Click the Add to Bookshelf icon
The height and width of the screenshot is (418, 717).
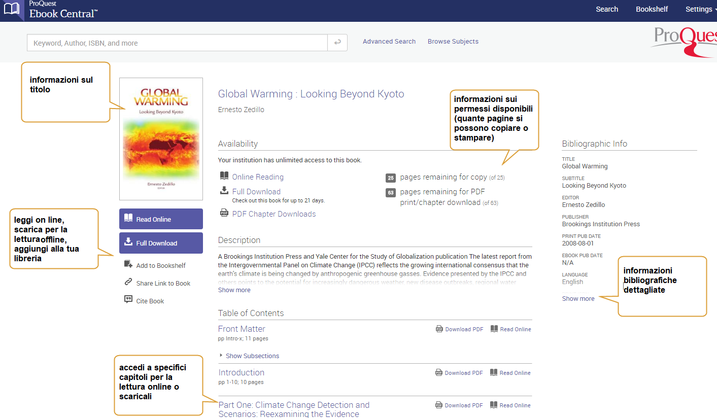coord(128,264)
